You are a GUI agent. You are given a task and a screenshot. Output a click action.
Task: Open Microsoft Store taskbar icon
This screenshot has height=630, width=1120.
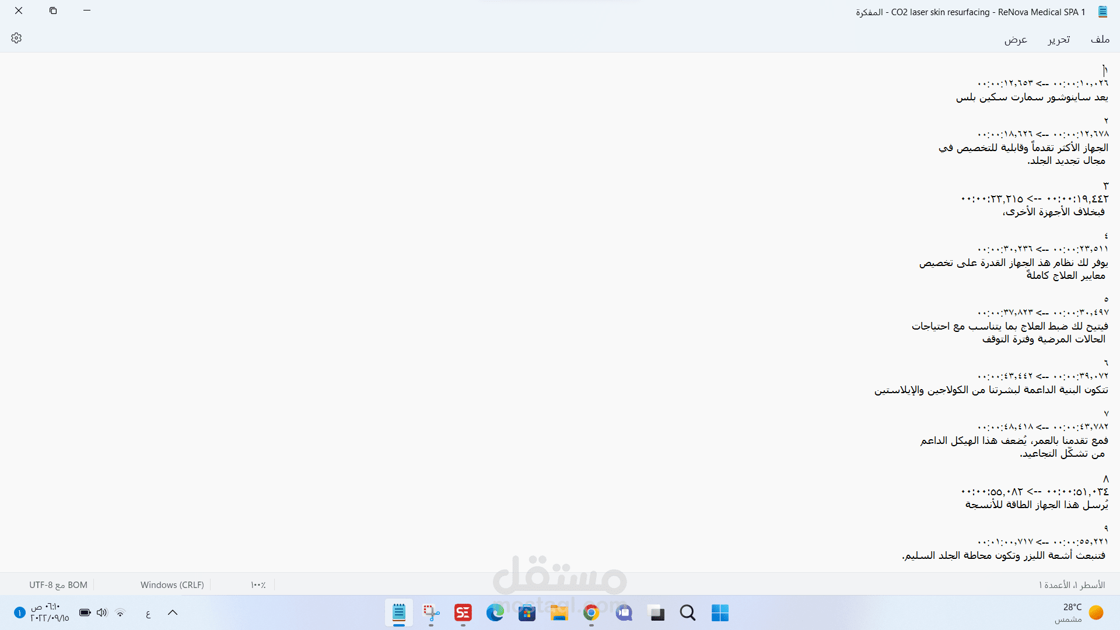527,613
